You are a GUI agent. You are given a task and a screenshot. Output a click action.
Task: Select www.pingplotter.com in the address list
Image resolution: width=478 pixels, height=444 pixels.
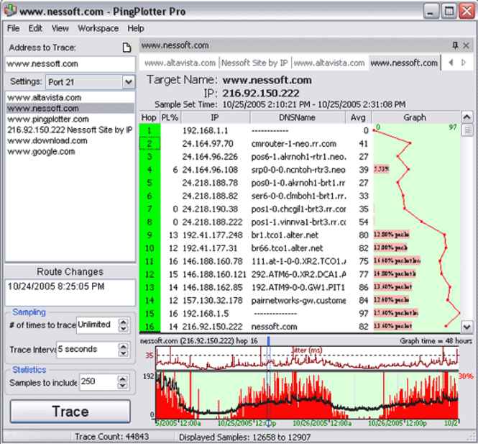[x=47, y=119]
